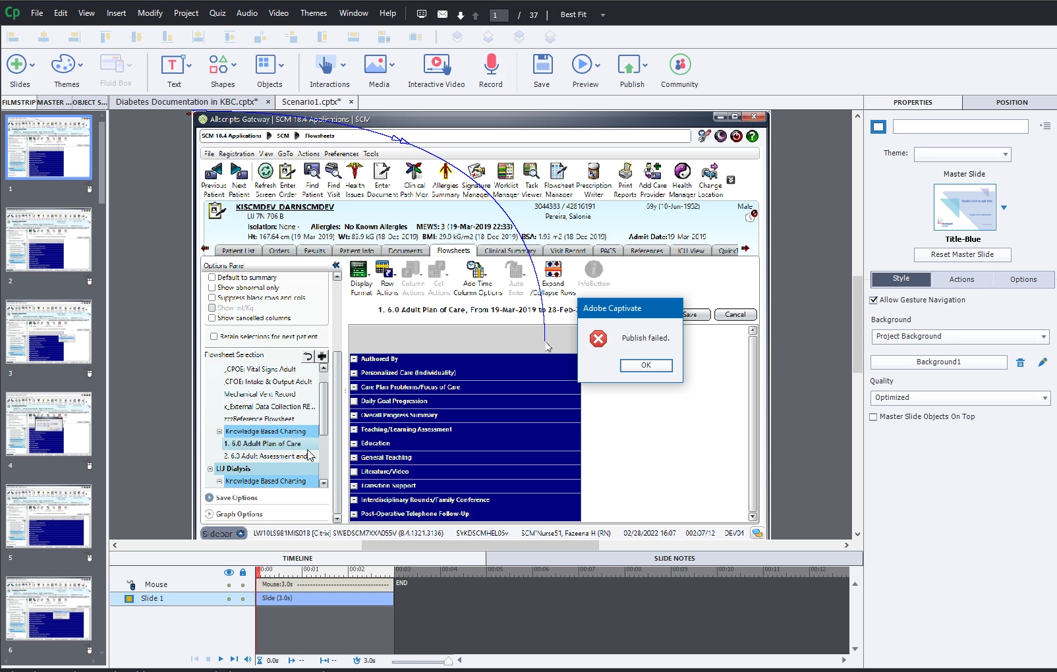
Task: Open the File menu
Action: 37,13
